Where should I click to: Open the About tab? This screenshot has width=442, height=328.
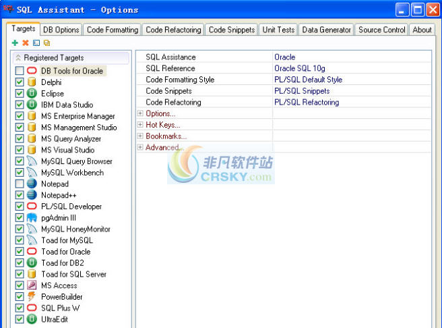click(x=422, y=30)
